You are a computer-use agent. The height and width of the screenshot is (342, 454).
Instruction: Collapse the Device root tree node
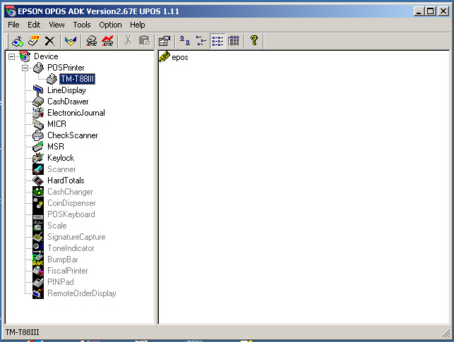pyautogui.click(x=11, y=56)
